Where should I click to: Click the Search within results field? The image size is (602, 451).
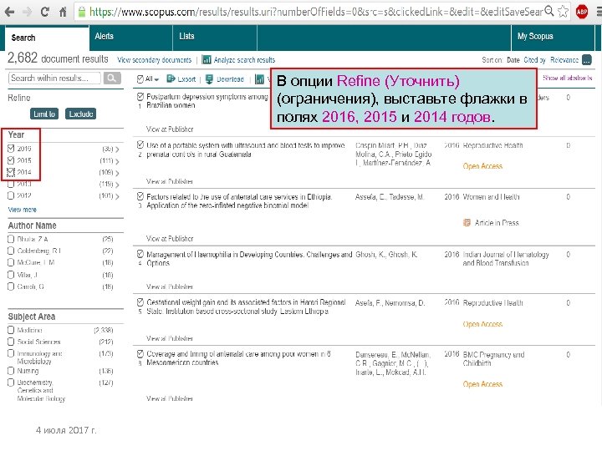[x=54, y=79]
